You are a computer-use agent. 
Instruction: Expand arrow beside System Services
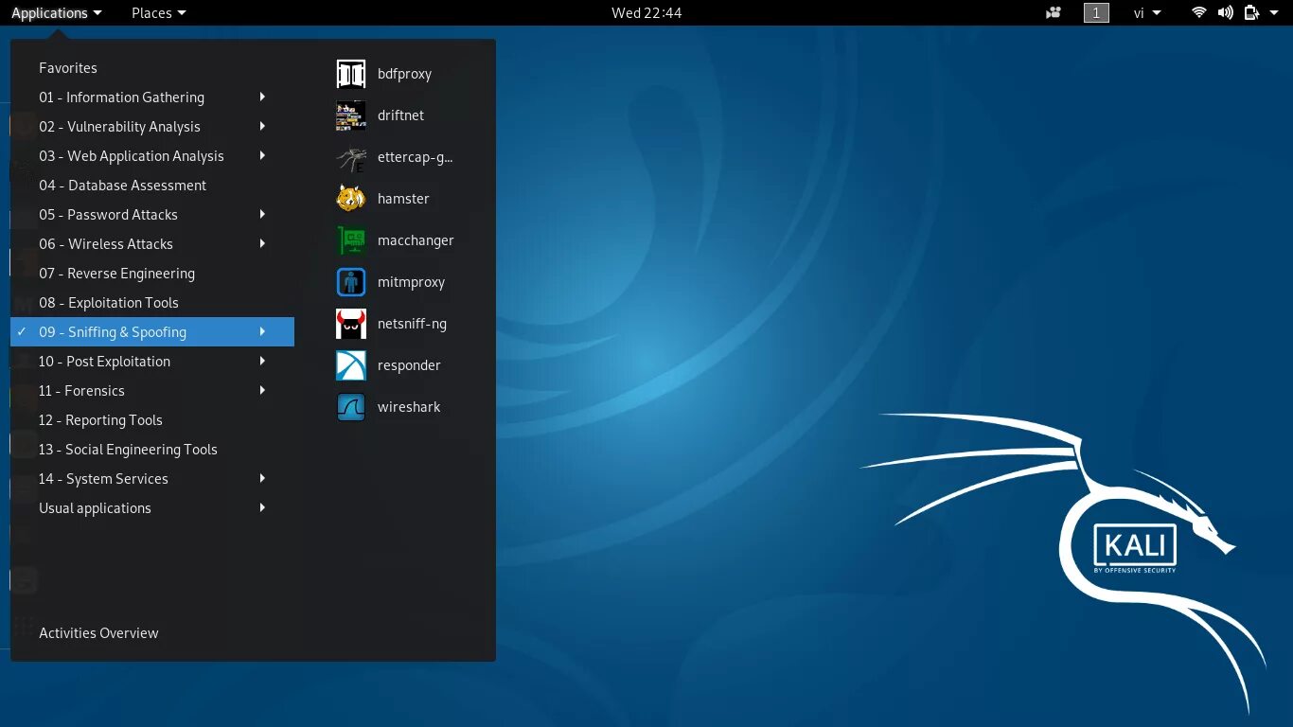coord(262,478)
